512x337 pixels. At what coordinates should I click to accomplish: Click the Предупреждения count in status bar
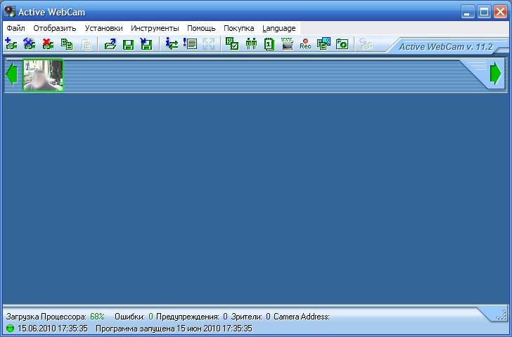pyautogui.click(x=225, y=317)
